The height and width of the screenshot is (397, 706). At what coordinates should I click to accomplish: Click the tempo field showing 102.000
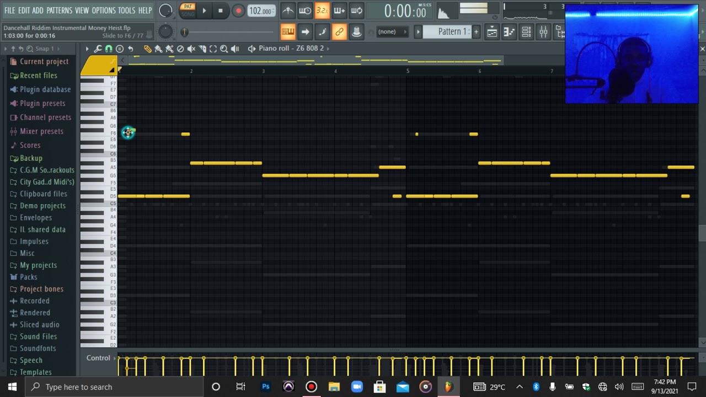pyautogui.click(x=261, y=11)
